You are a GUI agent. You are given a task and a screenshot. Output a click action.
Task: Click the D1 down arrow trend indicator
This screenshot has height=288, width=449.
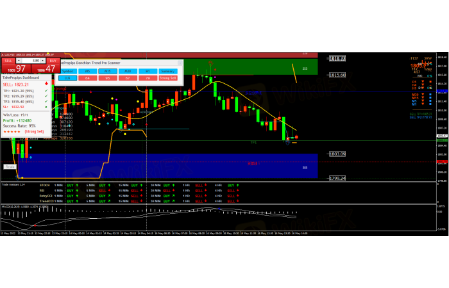click(x=421, y=81)
